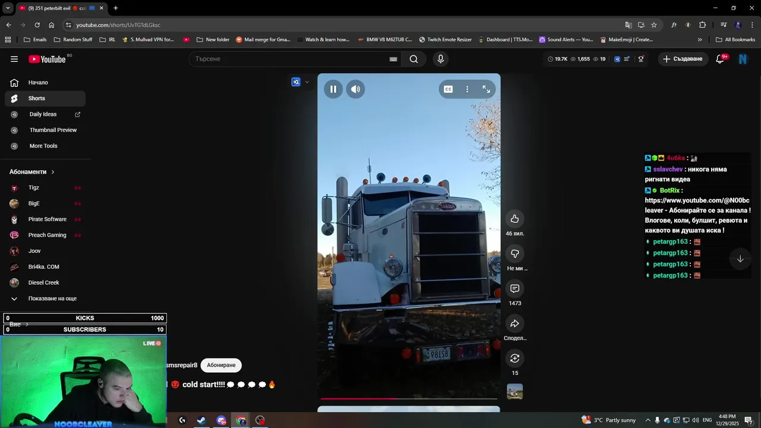Subscribe via the Абониране button
Image resolution: width=761 pixels, height=428 pixels.
click(x=221, y=365)
